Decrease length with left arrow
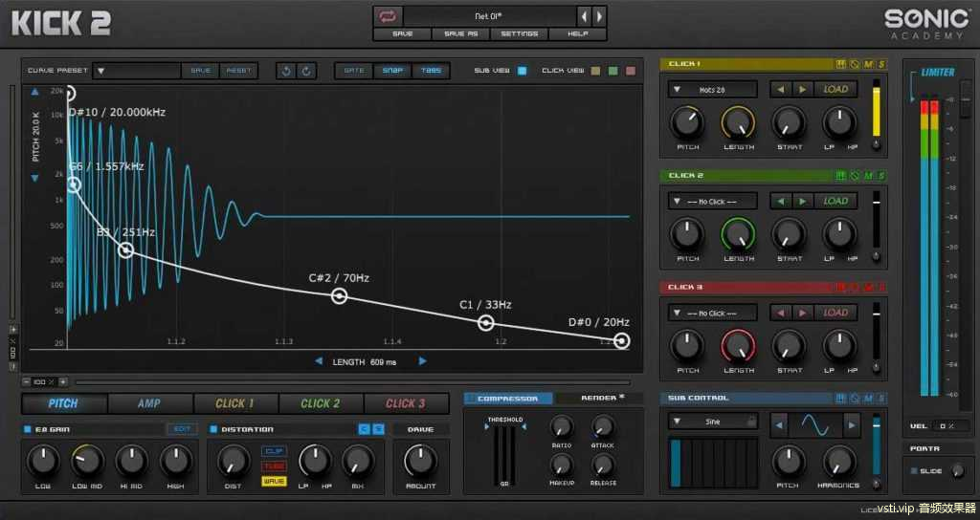This screenshot has height=520, width=980. [319, 361]
